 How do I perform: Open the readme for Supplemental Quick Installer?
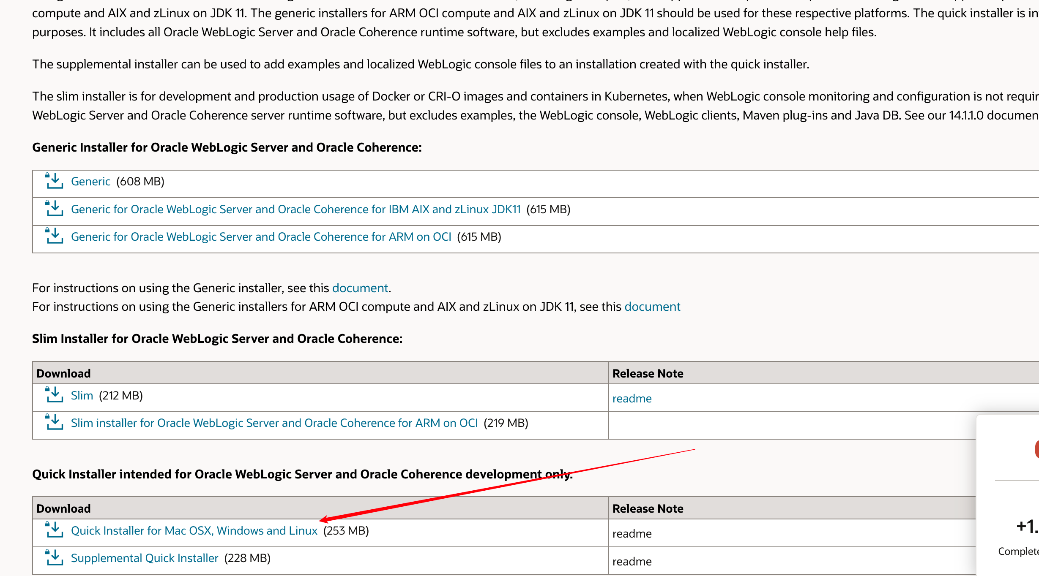[632, 561]
